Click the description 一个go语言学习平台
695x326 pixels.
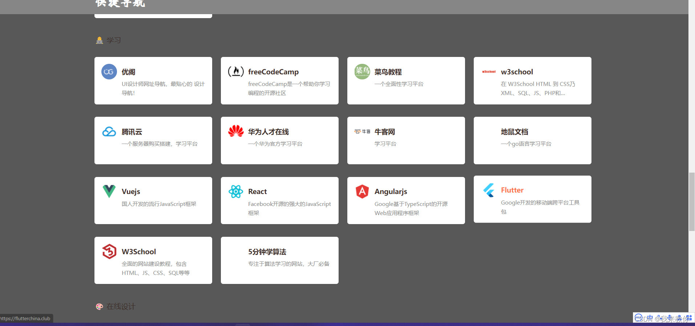tap(526, 144)
